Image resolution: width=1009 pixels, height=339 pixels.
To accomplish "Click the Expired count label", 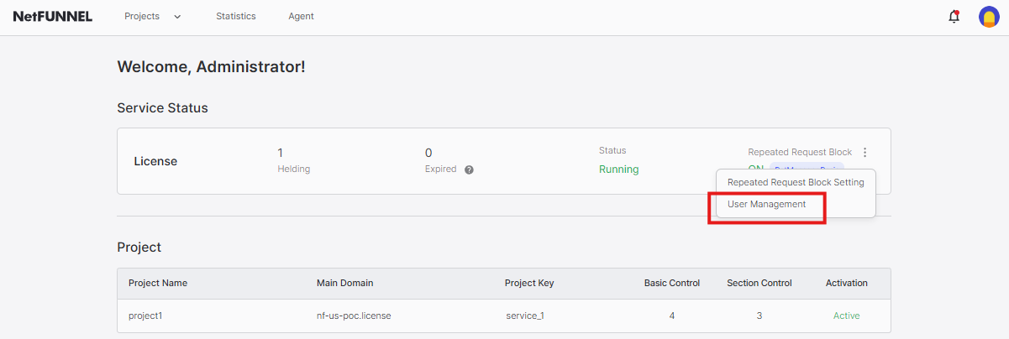I will coord(441,169).
